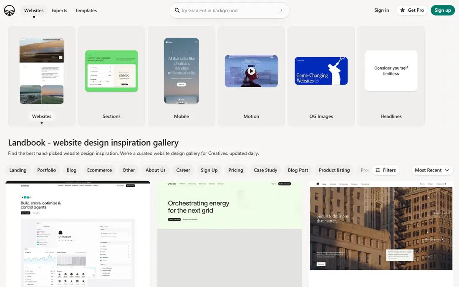Screen dimensions: 459x287
Task: Open the Websites nav tab
Action: tap(34, 10)
